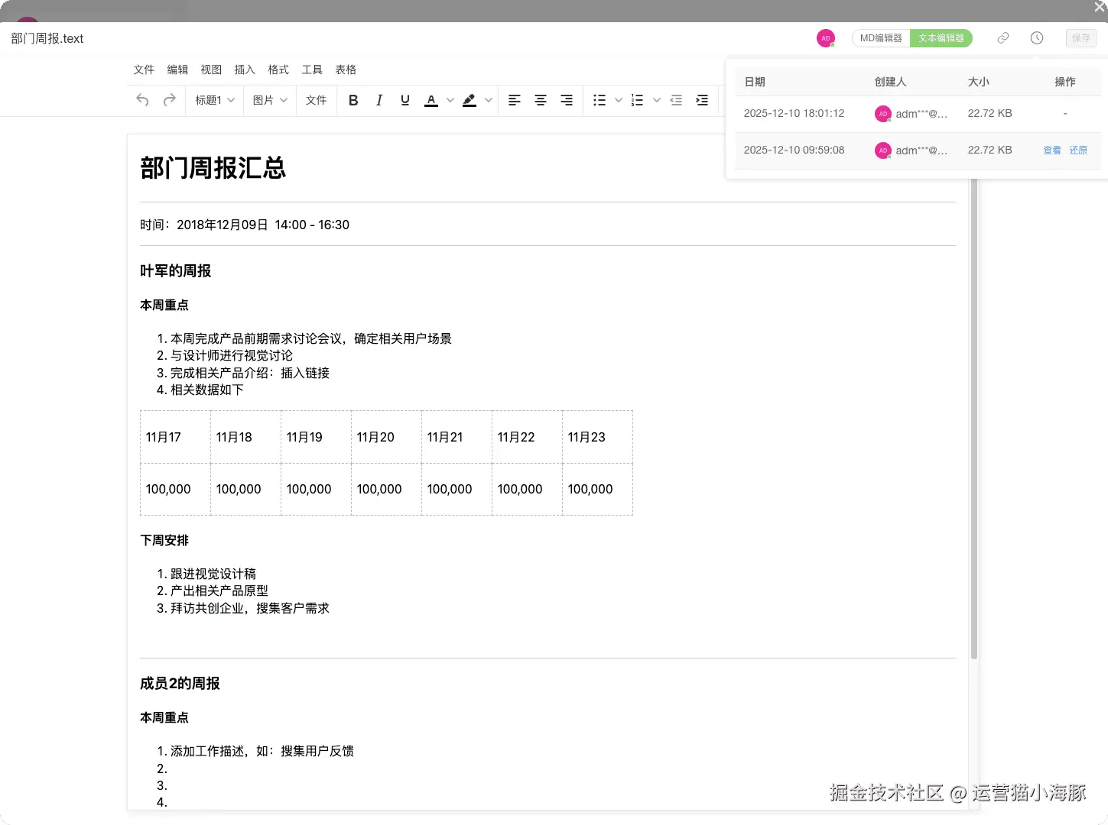The height and width of the screenshot is (825, 1108).
Task: Click the 创建人 column header
Action: tap(891, 82)
